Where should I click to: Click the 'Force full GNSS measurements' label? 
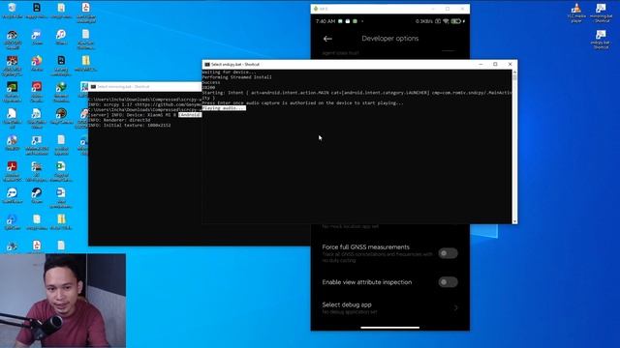tap(366, 247)
